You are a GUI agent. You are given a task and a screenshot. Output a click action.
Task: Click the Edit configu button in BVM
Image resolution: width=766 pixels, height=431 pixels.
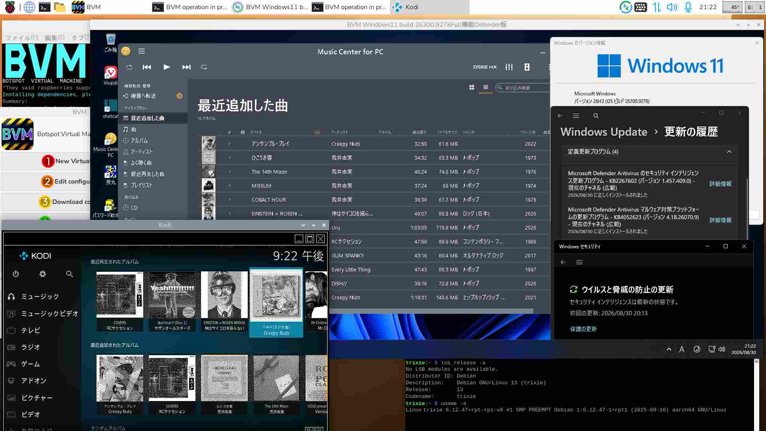pyautogui.click(x=46, y=182)
